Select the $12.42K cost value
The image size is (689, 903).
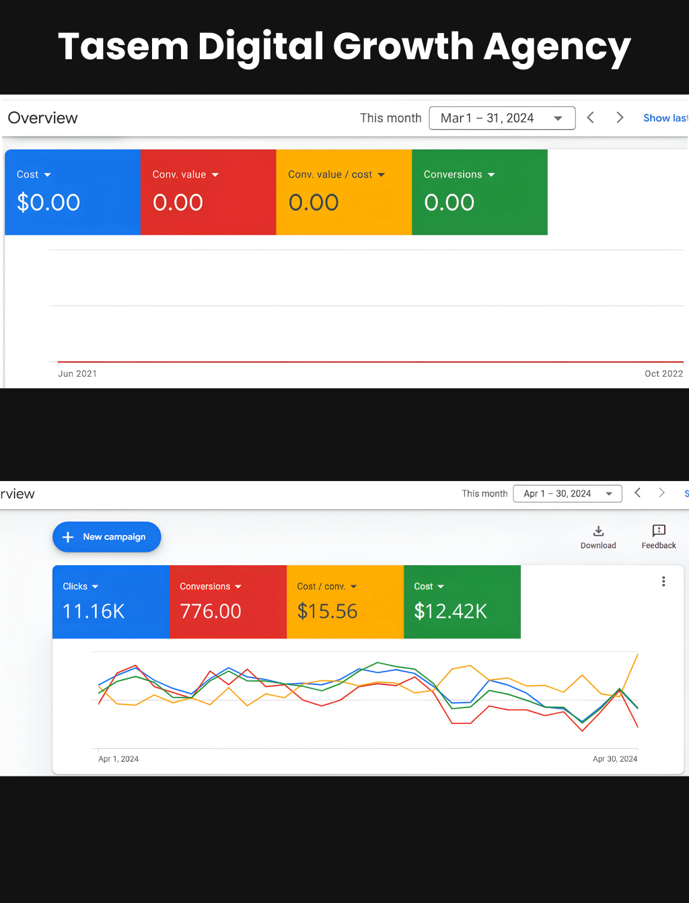(x=451, y=611)
